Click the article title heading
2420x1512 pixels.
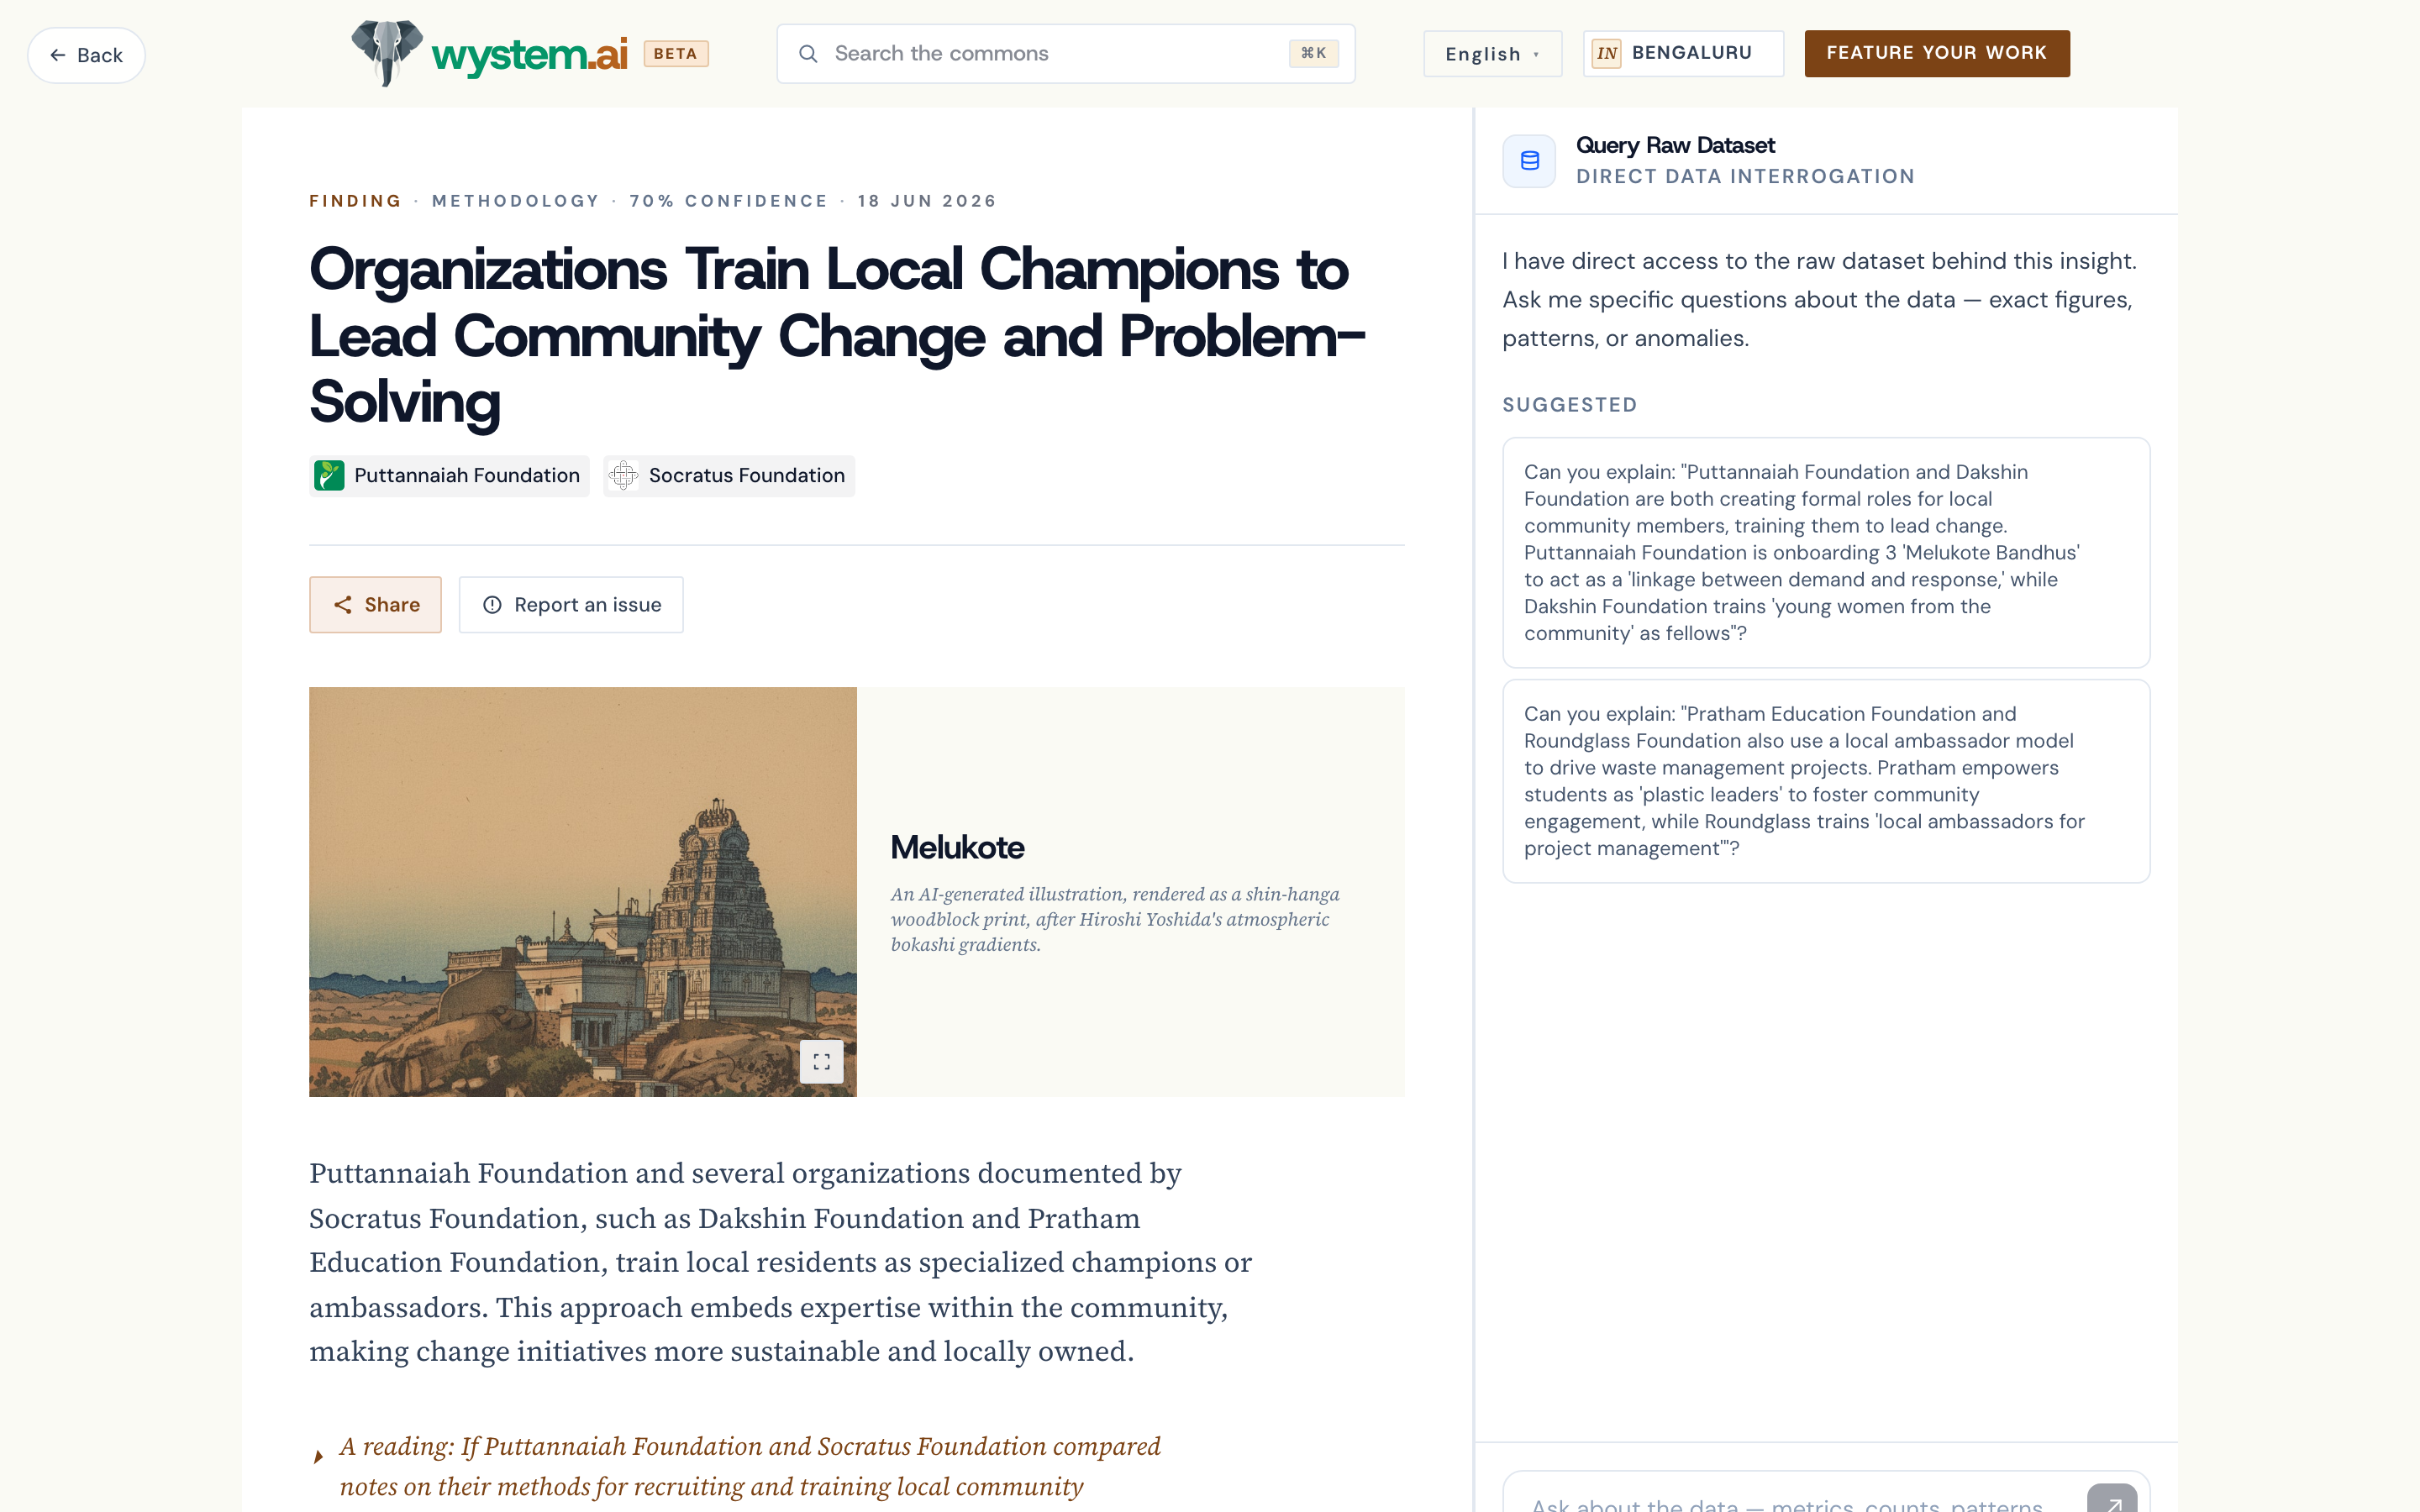(x=838, y=335)
